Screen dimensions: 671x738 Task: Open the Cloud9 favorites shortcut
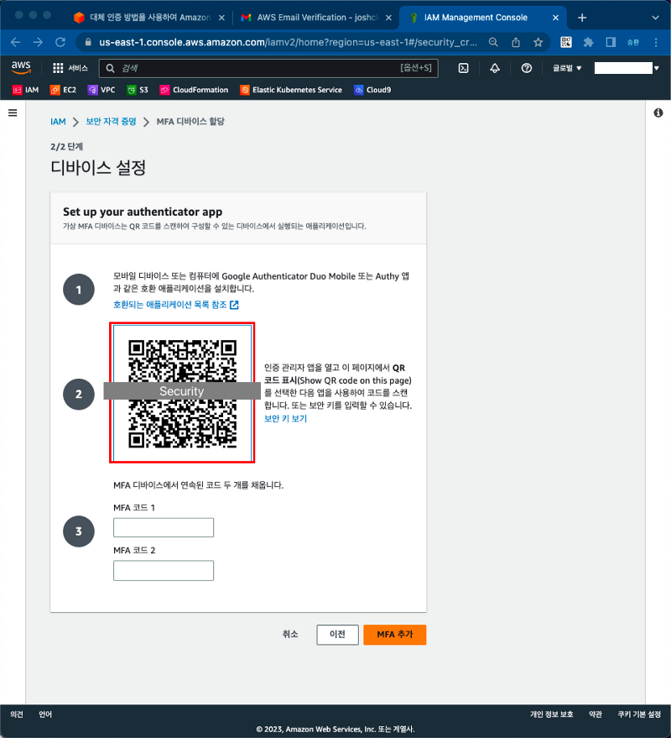coord(372,90)
